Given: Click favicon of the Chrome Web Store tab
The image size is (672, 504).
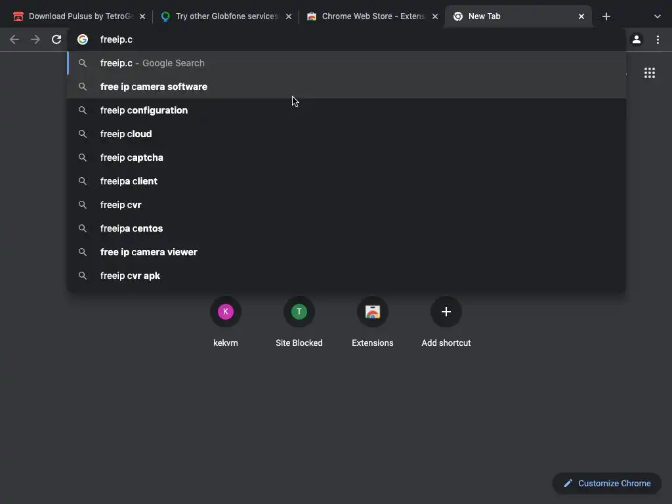Looking at the screenshot, I should coord(312,16).
